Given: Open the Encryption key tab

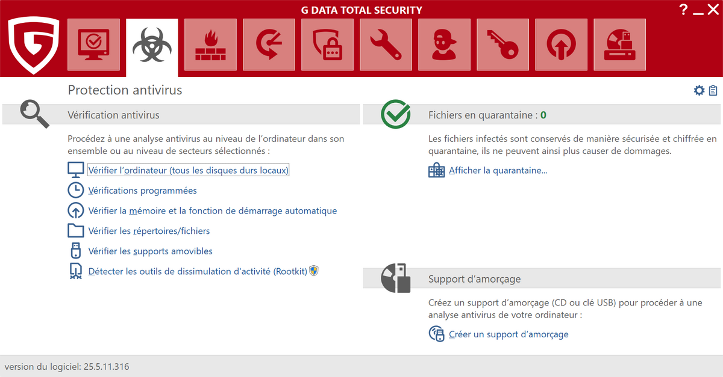Looking at the screenshot, I should (502, 44).
